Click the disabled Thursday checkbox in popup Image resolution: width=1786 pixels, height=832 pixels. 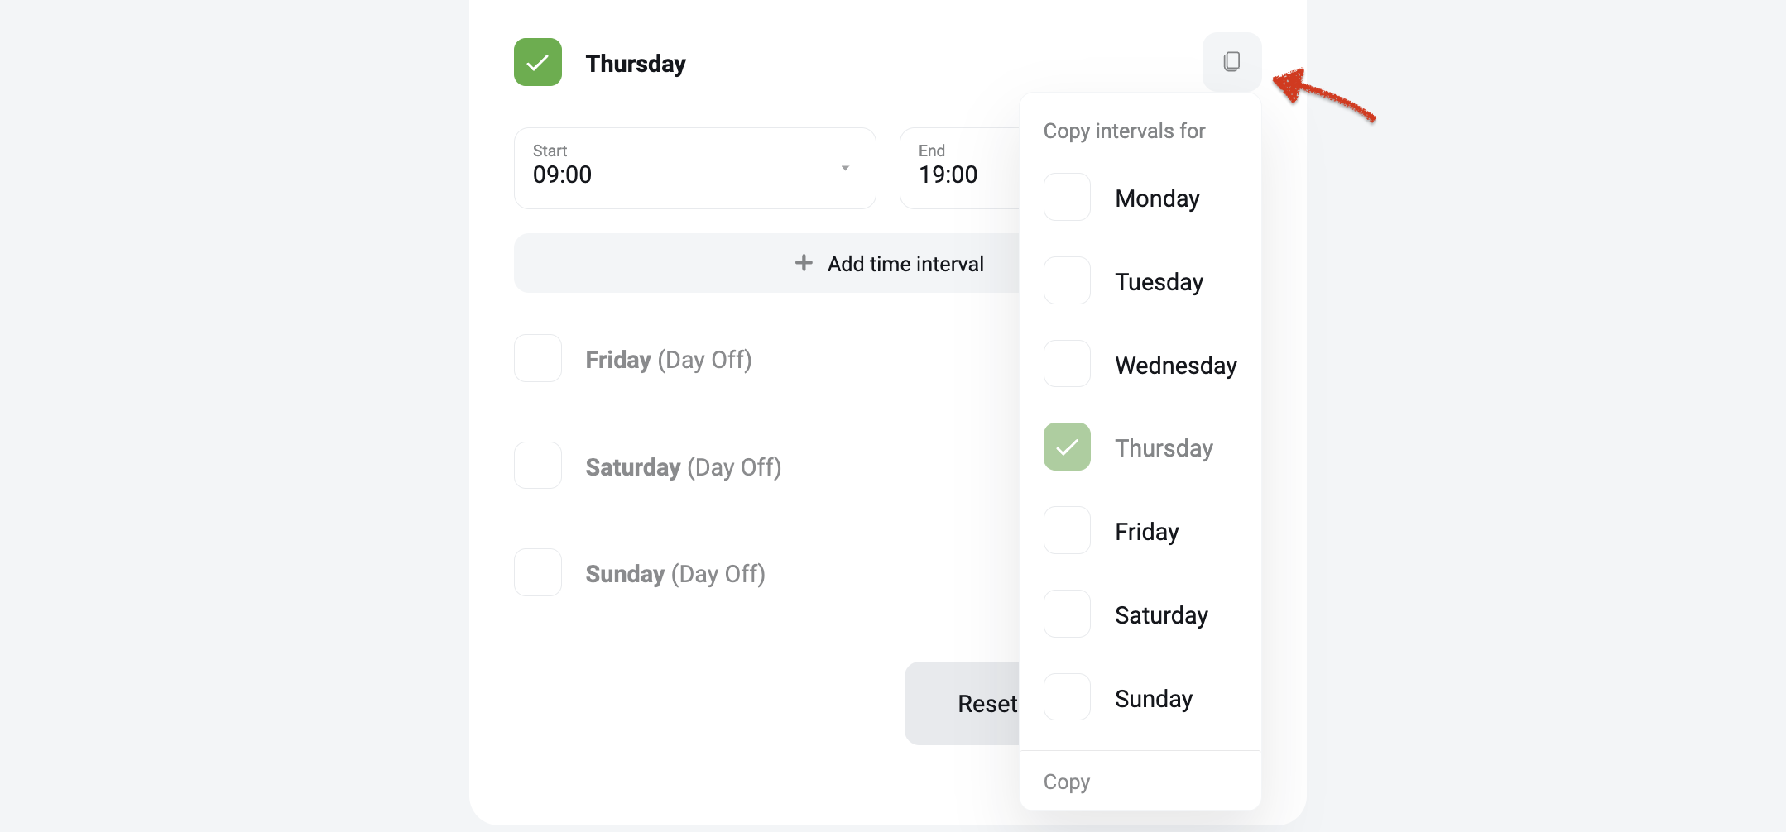coord(1067,447)
